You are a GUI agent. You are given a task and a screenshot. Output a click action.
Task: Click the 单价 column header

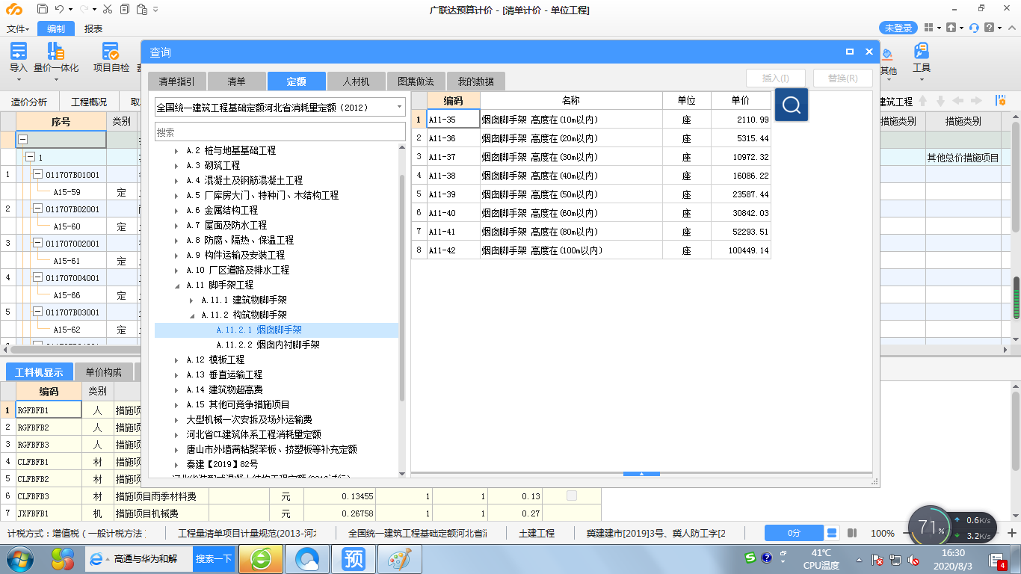(741, 100)
